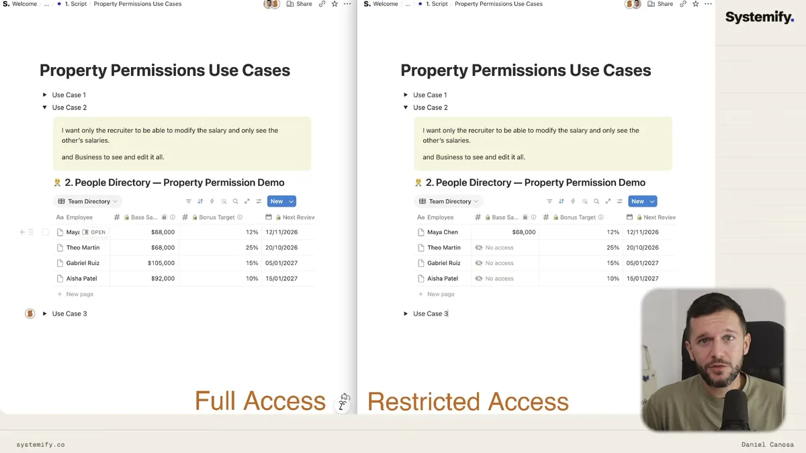The height and width of the screenshot is (453, 806).
Task: Open Aisha Patel row in right window
Action: pyautogui.click(x=443, y=279)
